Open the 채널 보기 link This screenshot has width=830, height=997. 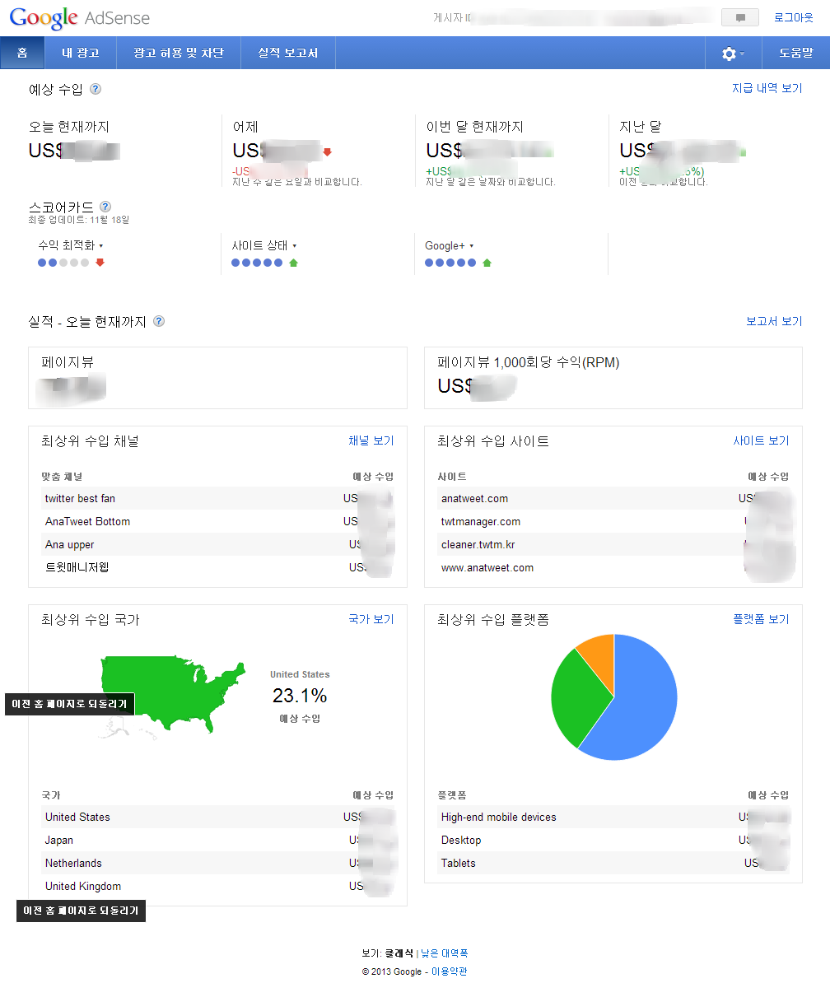tap(371, 441)
